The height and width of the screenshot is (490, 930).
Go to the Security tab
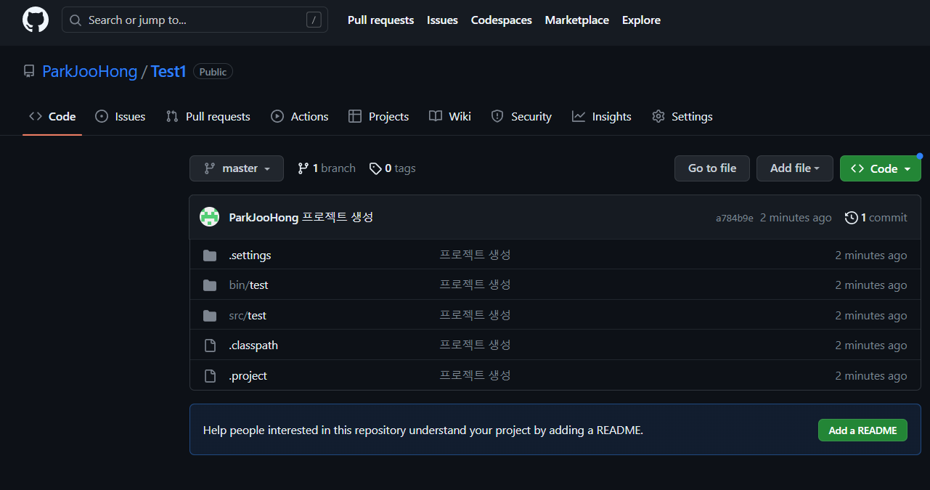(521, 116)
